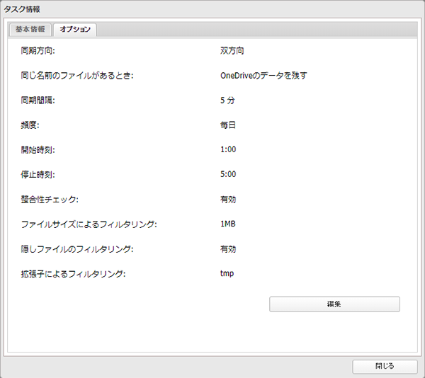The image size is (425, 378).
Task: Click the tmp extension value
Action: 227,273
